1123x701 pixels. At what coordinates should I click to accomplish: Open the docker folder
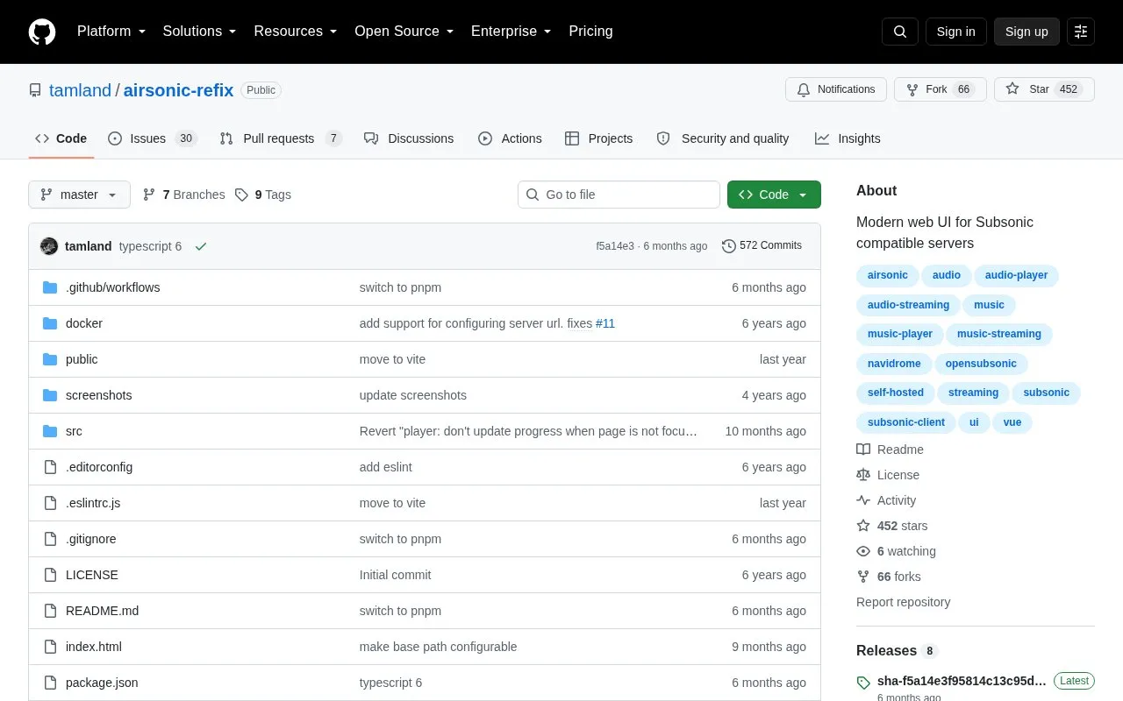(84, 323)
